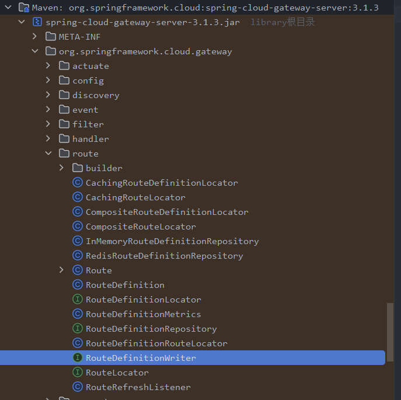Viewport: 401px width, 400px height.
Task: Expand the filter package
Action: click(48, 124)
